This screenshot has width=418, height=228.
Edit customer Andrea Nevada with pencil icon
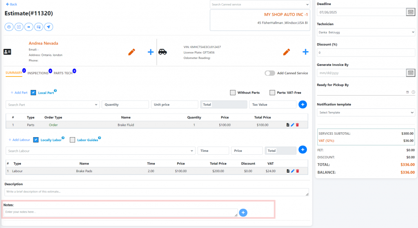click(131, 52)
